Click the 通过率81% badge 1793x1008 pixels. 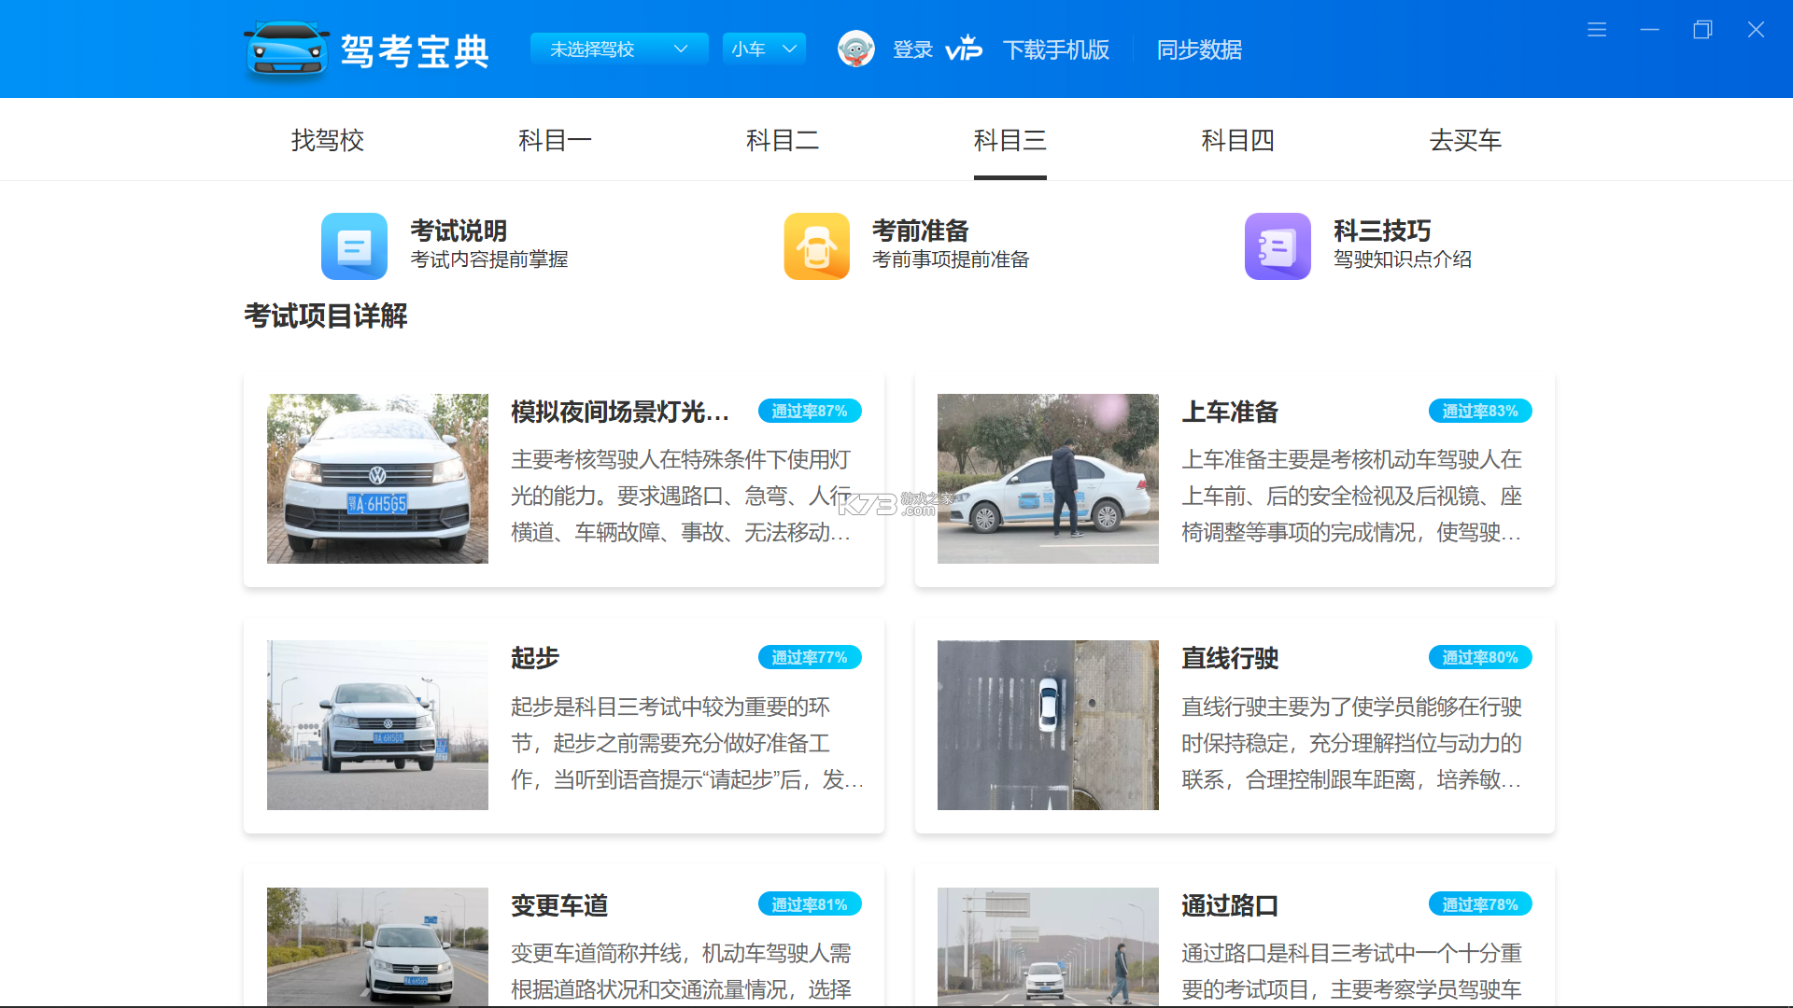(810, 904)
